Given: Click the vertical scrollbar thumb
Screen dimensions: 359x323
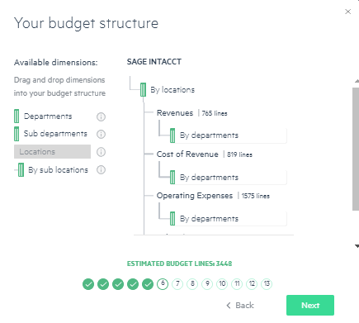Looking at the screenshot, I should 356,150.
